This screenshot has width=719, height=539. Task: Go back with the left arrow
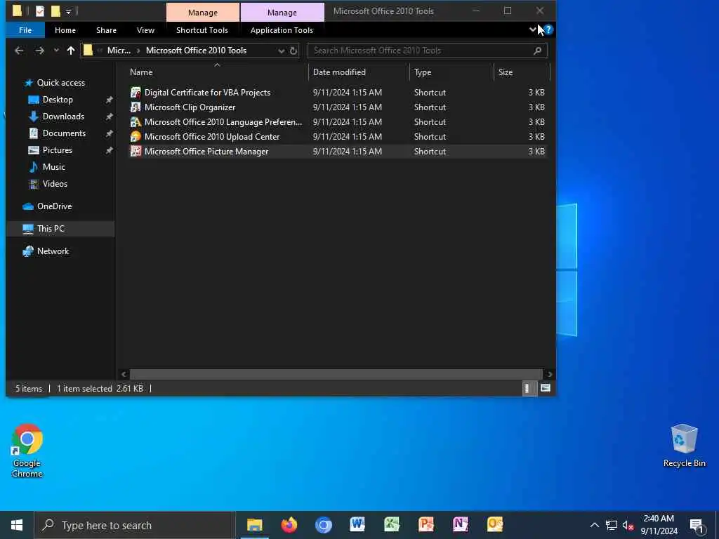(x=19, y=51)
